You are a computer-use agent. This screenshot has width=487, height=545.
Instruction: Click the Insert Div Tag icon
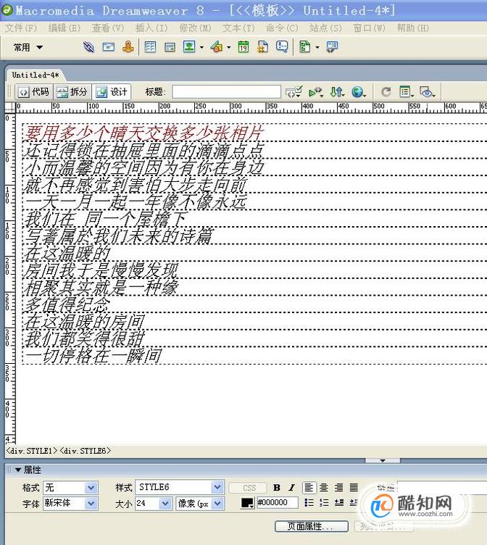(x=170, y=47)
